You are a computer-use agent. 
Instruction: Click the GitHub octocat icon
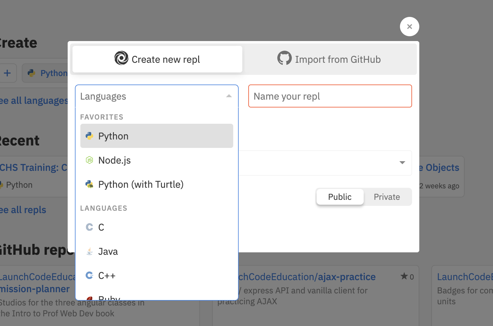point(284,58)
